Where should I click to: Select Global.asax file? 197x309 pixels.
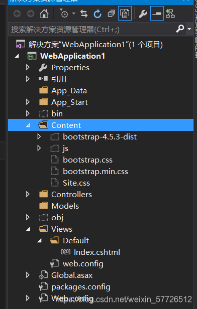[x=72, y=275]
